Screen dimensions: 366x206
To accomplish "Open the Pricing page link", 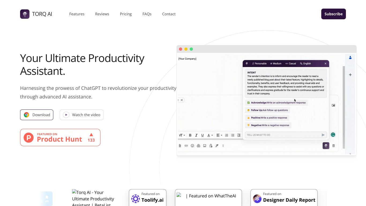I will tap(126, 14).
